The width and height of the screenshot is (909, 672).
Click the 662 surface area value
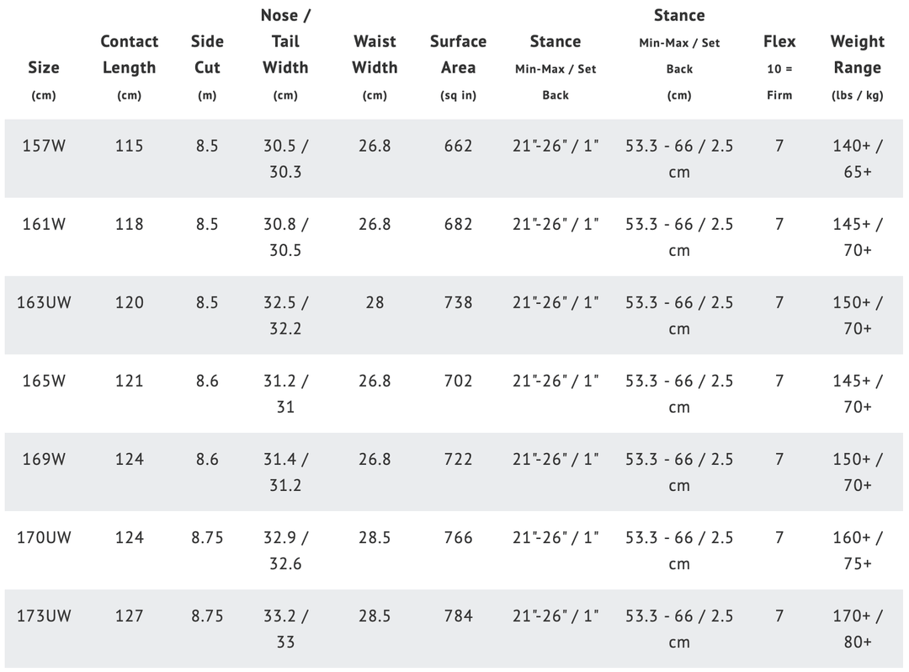(x=458, y=146)
